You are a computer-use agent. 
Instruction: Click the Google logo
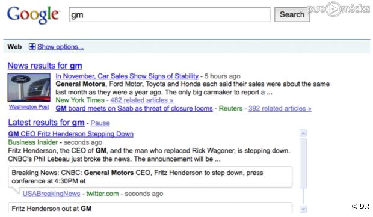[x=33, y=15]
